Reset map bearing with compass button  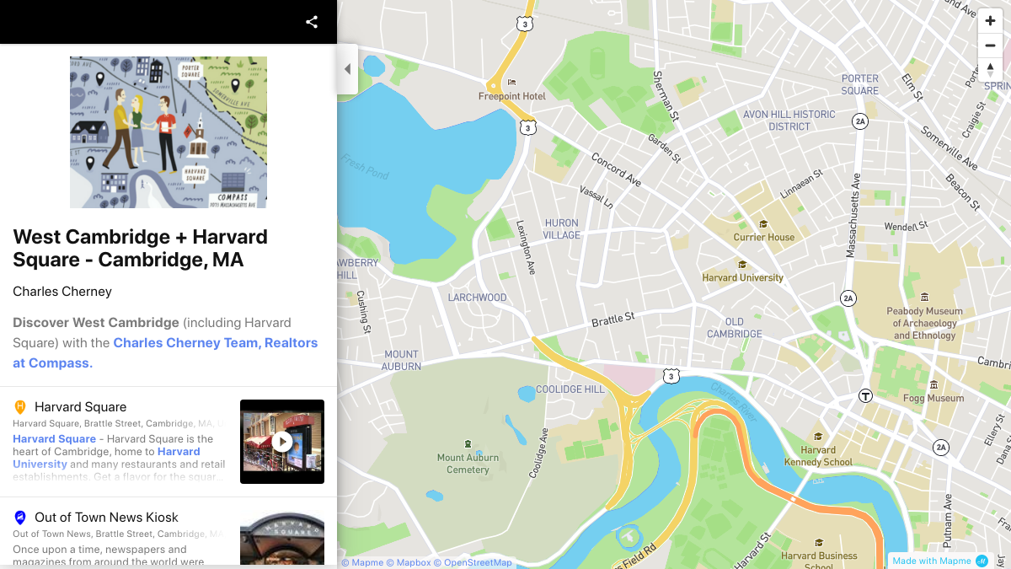[990, 69]
